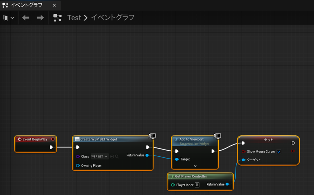Open the bookmark dropdown arrow
Screen dimensions: 314x195
[12, 18]
